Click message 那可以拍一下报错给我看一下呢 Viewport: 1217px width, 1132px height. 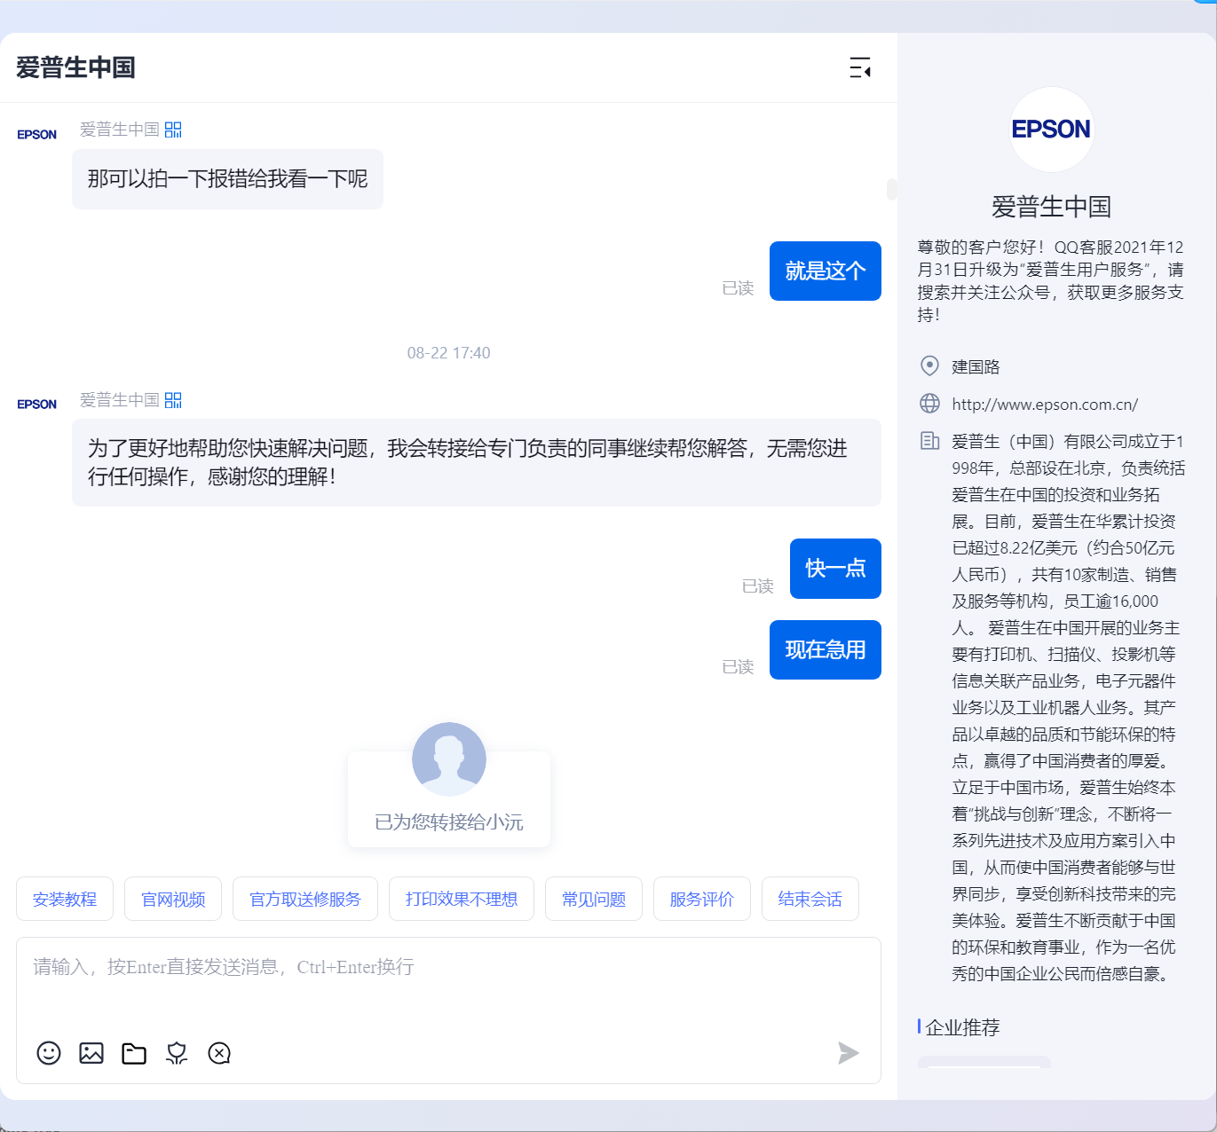(x=227, y=179)
